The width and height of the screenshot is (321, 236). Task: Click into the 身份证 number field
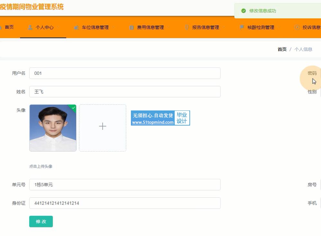coord(125,203)
